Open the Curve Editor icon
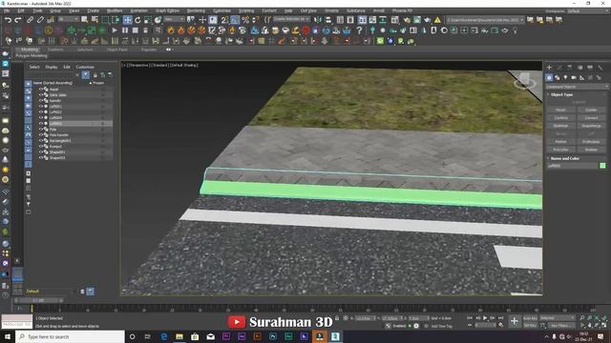611x343 pixels. (x=373, y=19)
